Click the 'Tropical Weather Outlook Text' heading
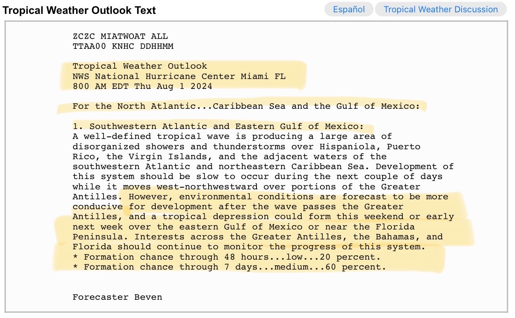Image resolution: width=515 pixels, height=318 pixels. (79, 10)
